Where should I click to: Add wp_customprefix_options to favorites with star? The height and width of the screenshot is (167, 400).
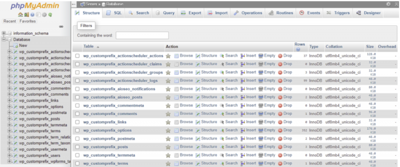point(168,130)
